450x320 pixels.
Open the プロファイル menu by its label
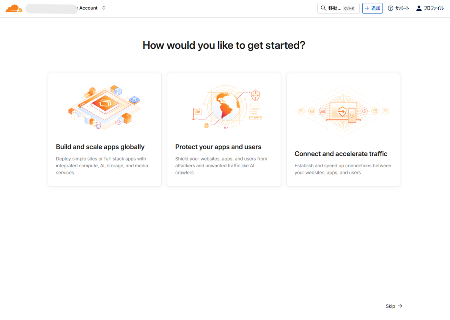coord(433,8)
